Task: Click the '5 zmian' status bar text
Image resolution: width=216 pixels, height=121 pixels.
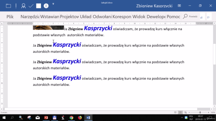Action: (4, 112)
